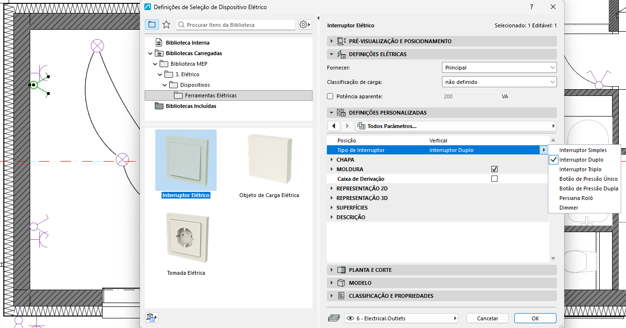Open the Library Manager icon at bottom
The height and width of the screenshot is (328, 626).
[x=151, y=317]
